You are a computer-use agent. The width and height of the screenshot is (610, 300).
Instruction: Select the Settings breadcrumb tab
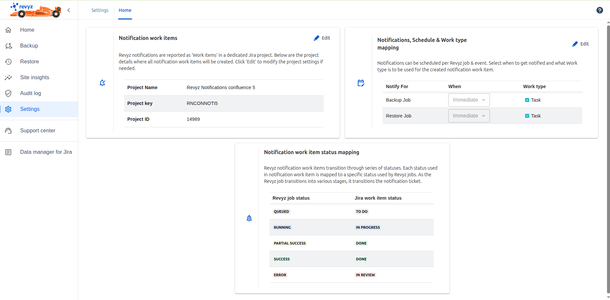click(x=100, y=10)
